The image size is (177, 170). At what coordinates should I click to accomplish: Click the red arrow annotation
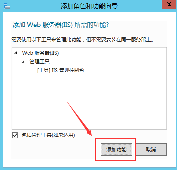[80, 119]
